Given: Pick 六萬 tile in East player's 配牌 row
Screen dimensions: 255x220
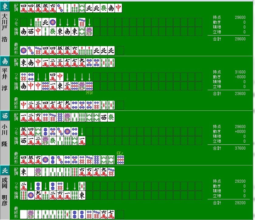Looking at the screenshot, I should click(53, 8).
